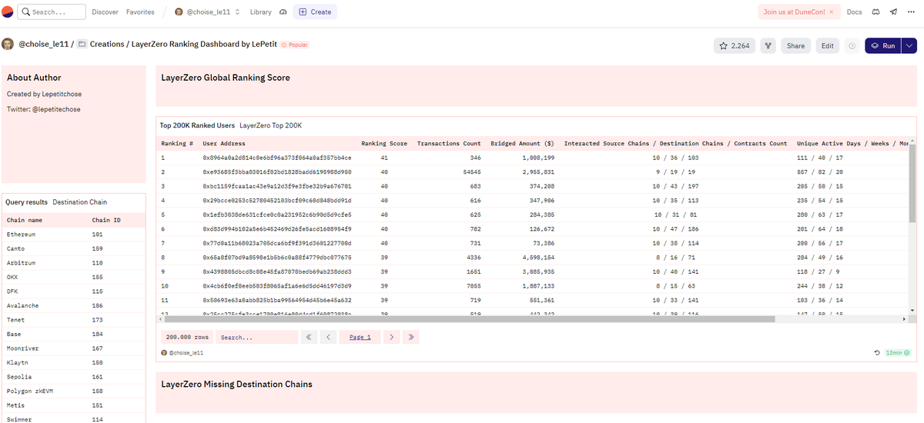Go to the previous results page
924x423 pixels.
(x=328, y=337)
